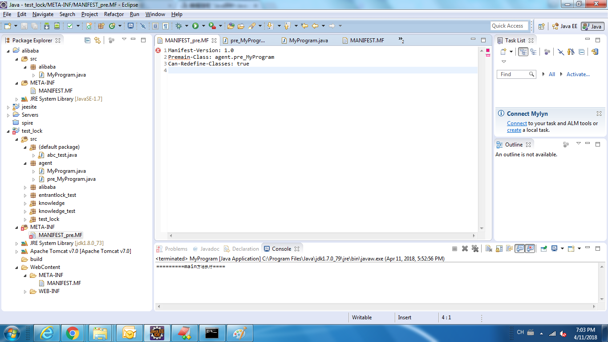Image resolution: width=608 pixels, height=342 pixels.
Task: Click the Find field in Task List
Action: (516, 74)
